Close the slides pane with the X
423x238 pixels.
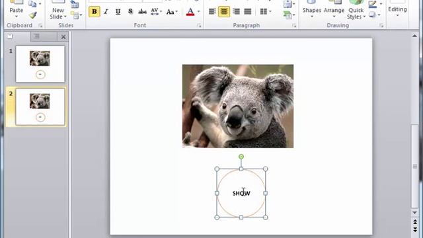[x=63, y=37]
